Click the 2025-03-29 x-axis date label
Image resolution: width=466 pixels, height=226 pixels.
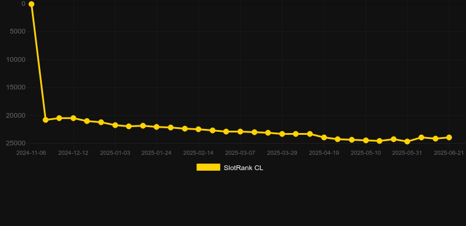pyautogui.click(x=282, y=153)
